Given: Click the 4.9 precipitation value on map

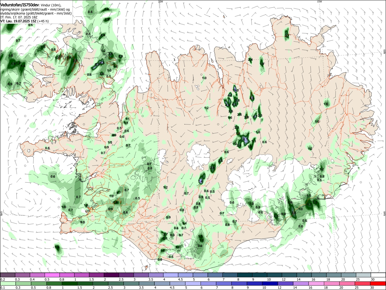Looking at the screenshot, I should [252, 98].
